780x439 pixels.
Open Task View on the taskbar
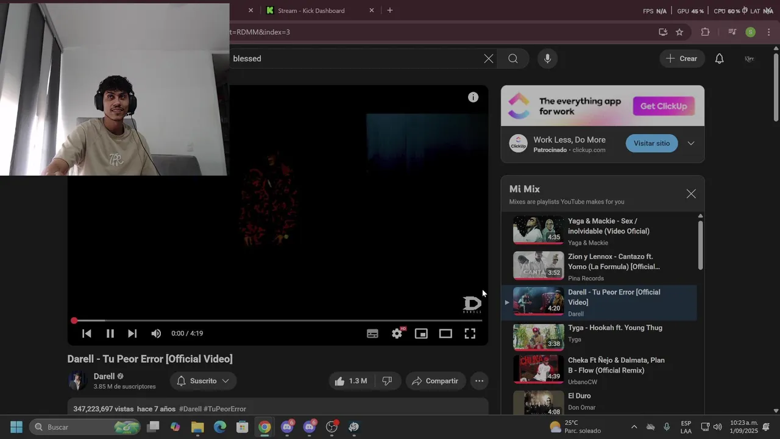pyautogui.click(x=154, y=427)
